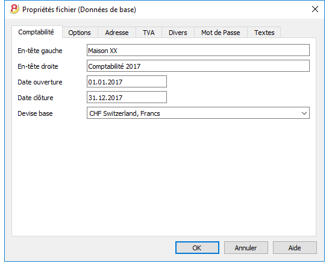This screenshot has height=266, width=329.
Task: Select the TVA tab
Action: point(149,33)
